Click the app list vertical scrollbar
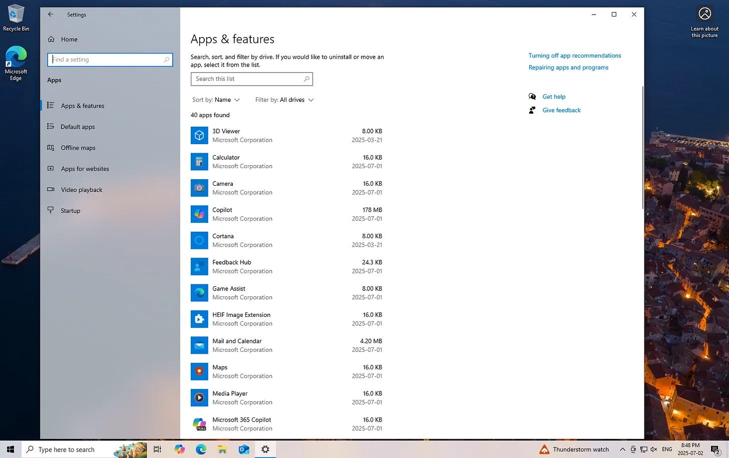The image size is (729, 458). (x=642, y=148)
